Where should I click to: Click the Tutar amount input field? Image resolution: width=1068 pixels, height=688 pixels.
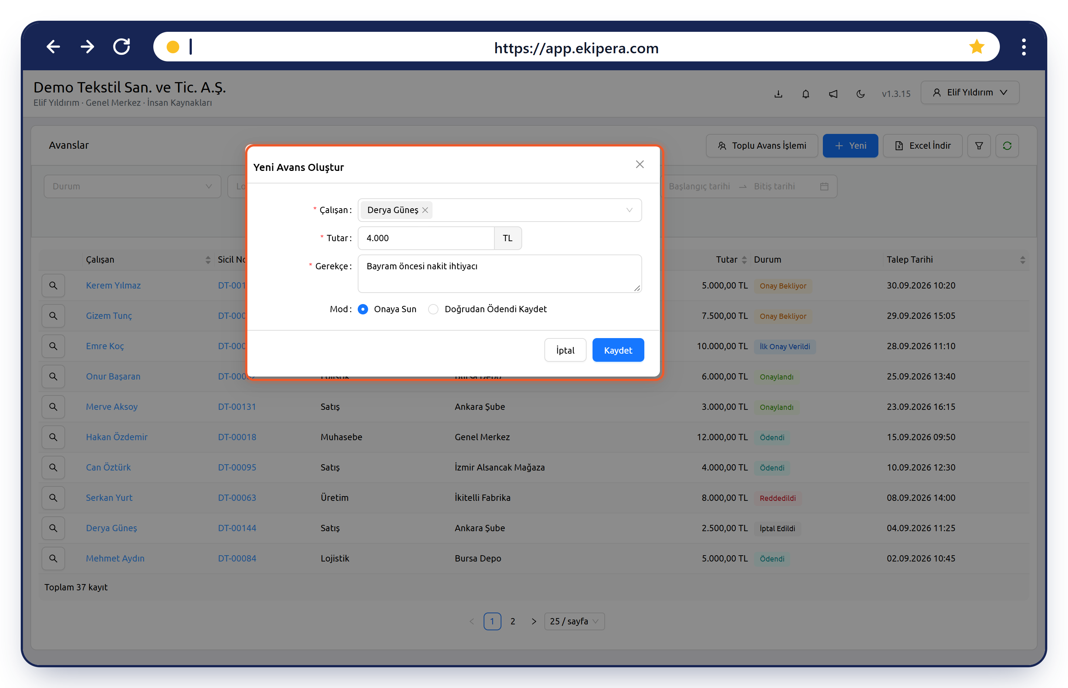point(426,238)
